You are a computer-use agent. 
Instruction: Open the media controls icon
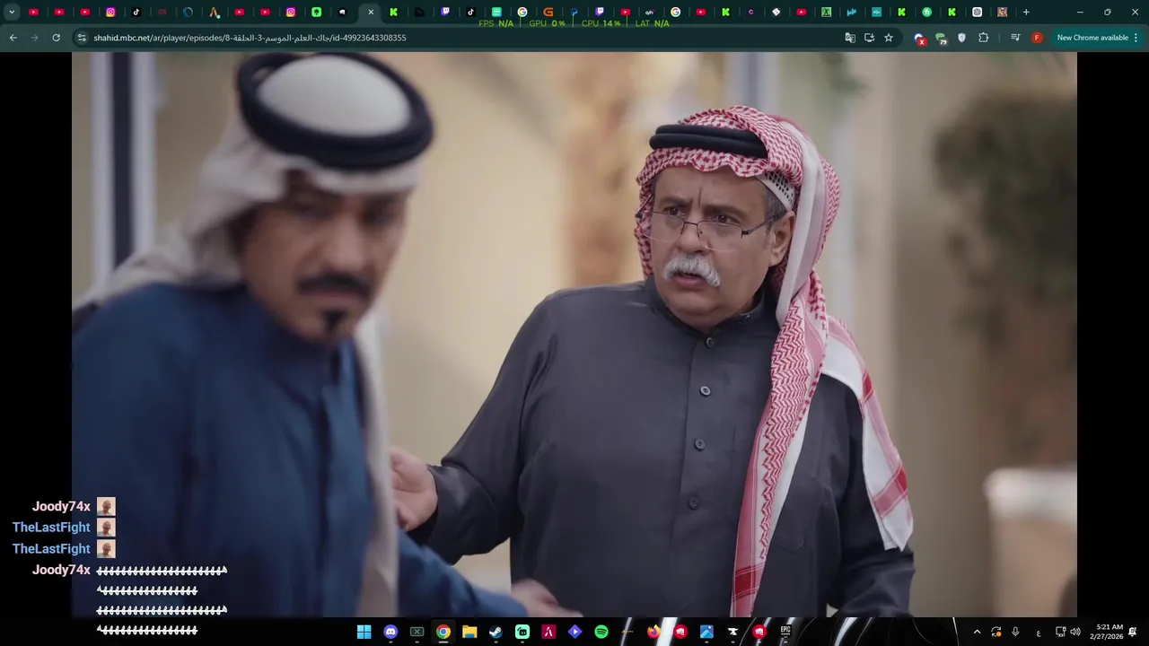tap(1015, 38)
